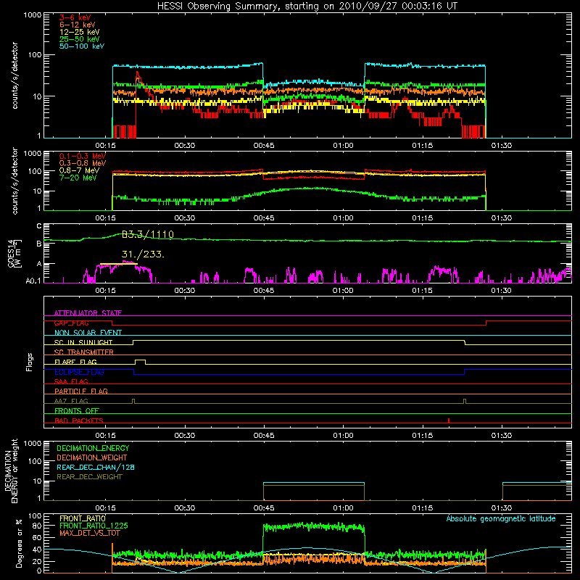
Task: Click the 0.1-0.3 MeV legend entry
Action: click(x=83, y=156)
